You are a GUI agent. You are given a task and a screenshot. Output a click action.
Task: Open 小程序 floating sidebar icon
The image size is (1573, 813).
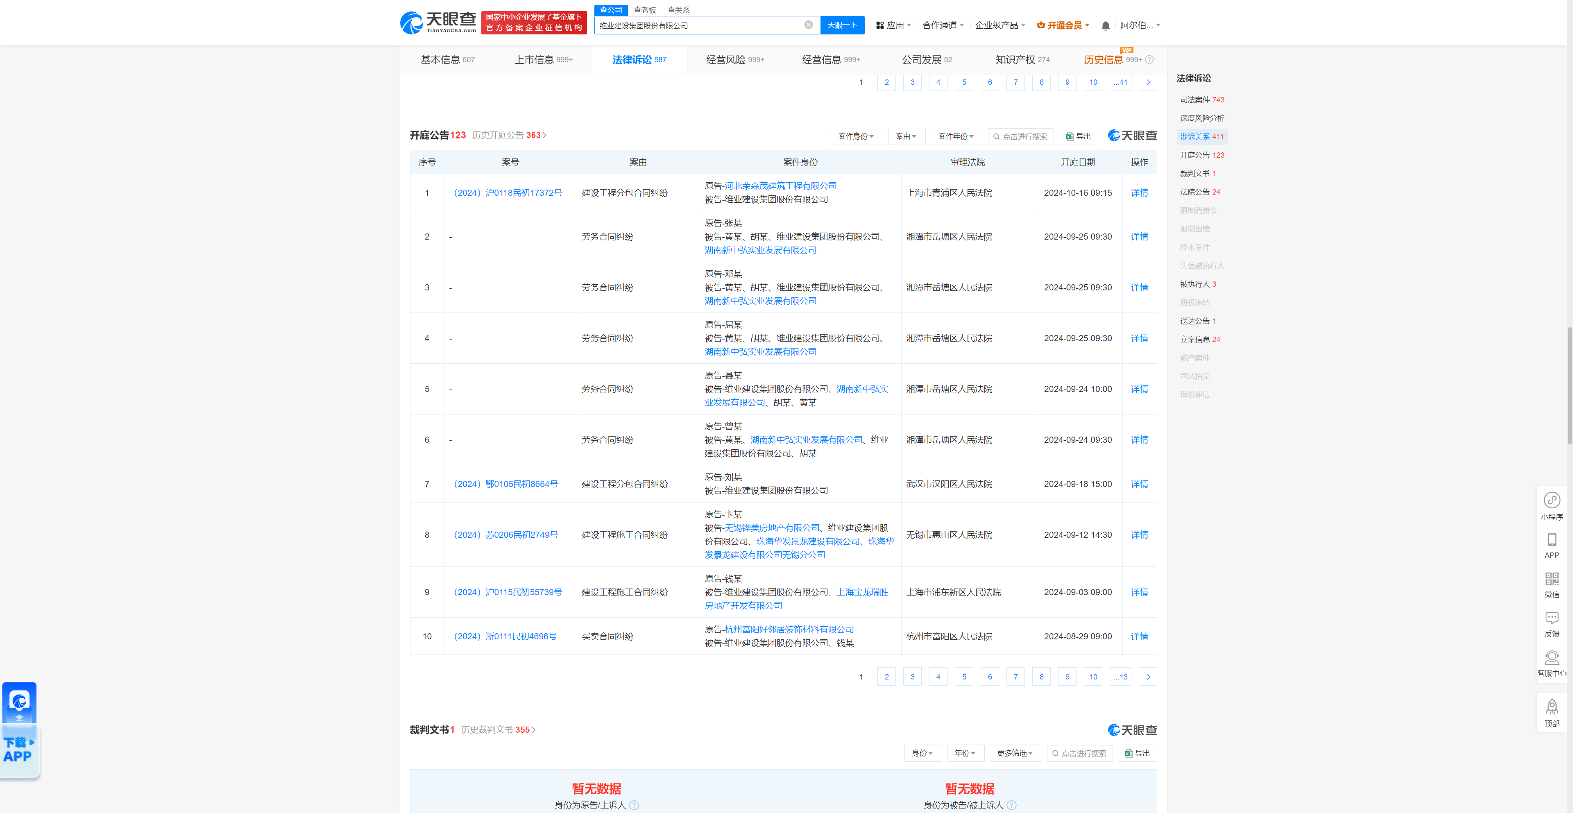pyautogui.click(x=1552, y=506)
